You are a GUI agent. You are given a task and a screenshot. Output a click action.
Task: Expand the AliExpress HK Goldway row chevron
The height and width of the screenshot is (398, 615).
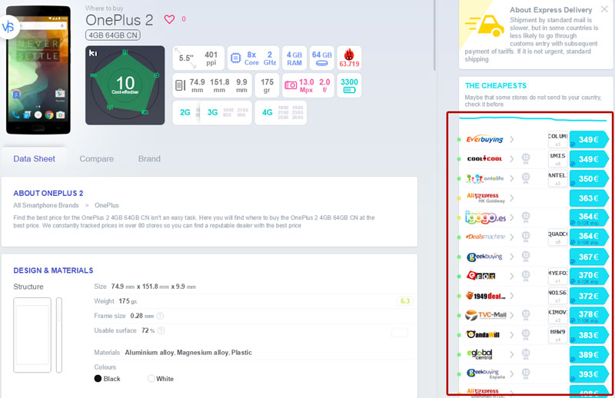(512, 198)
